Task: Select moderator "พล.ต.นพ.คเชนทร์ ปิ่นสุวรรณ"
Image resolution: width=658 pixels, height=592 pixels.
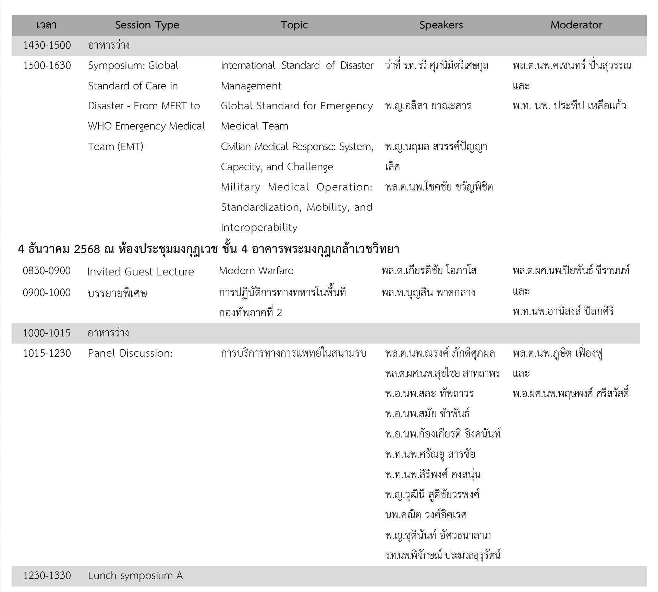Action: pos(572,65)
